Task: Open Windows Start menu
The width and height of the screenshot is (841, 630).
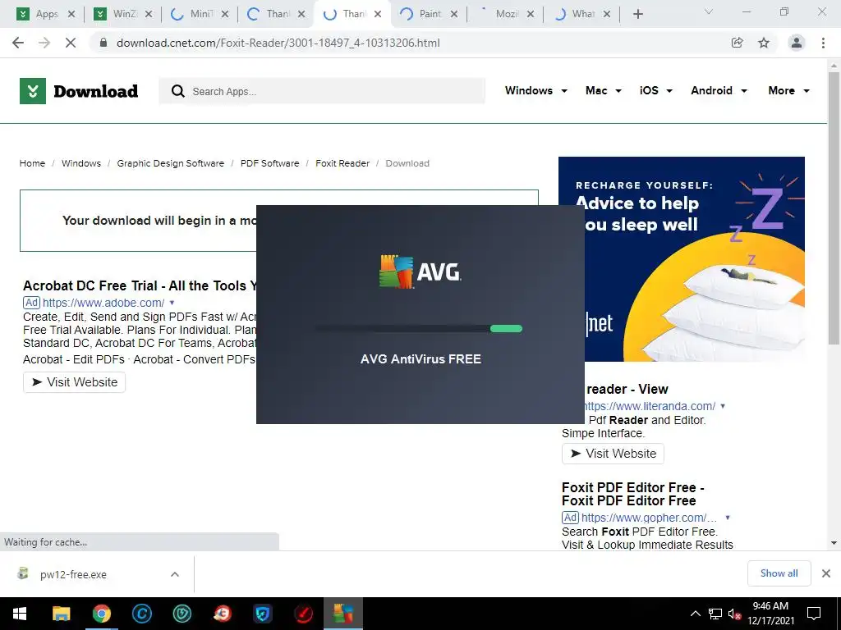Action: pos(20,614)
